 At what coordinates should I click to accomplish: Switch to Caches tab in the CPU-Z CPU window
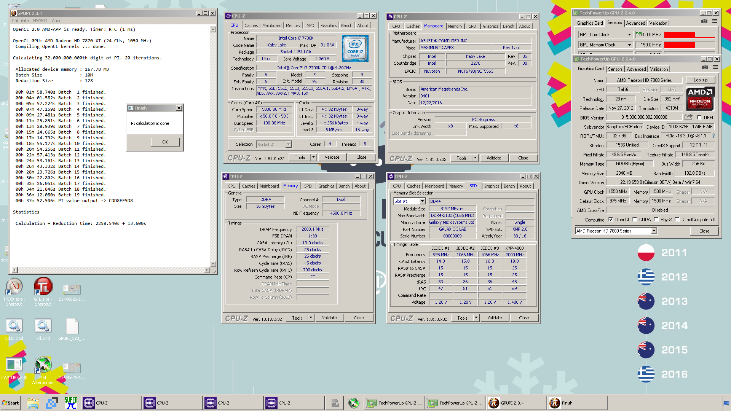point(251,25)
